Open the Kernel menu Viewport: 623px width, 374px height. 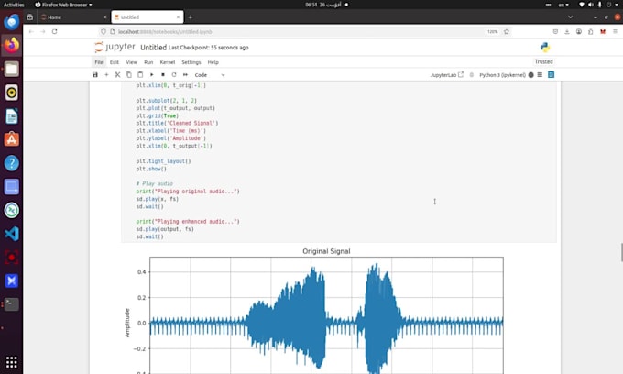coord(168,62)
